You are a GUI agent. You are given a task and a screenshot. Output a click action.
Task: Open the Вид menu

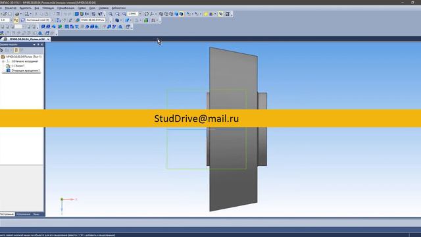point(37,8)
